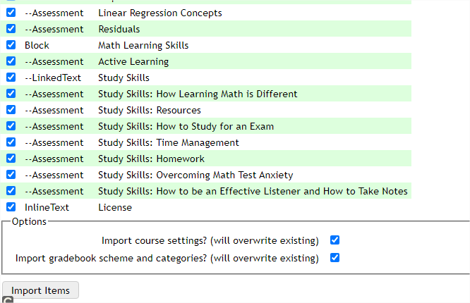Uncheck How Learning Math is Different
The width and height of the screenshot is (470, 303).
[x=11, y=94]
